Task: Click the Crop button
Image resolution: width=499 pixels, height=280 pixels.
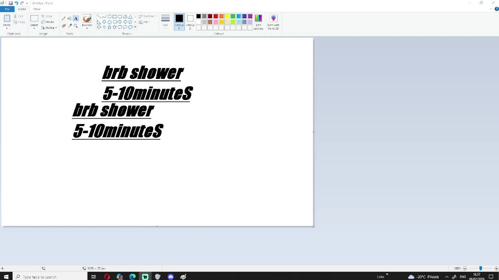Action: pyautogui.click(x=47, y=16)
